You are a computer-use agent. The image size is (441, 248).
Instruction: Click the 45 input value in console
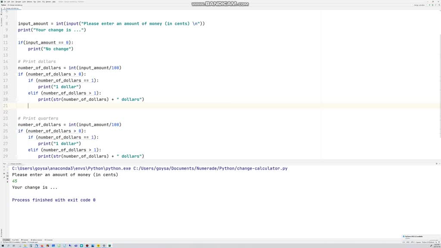[x=15, y=181]
